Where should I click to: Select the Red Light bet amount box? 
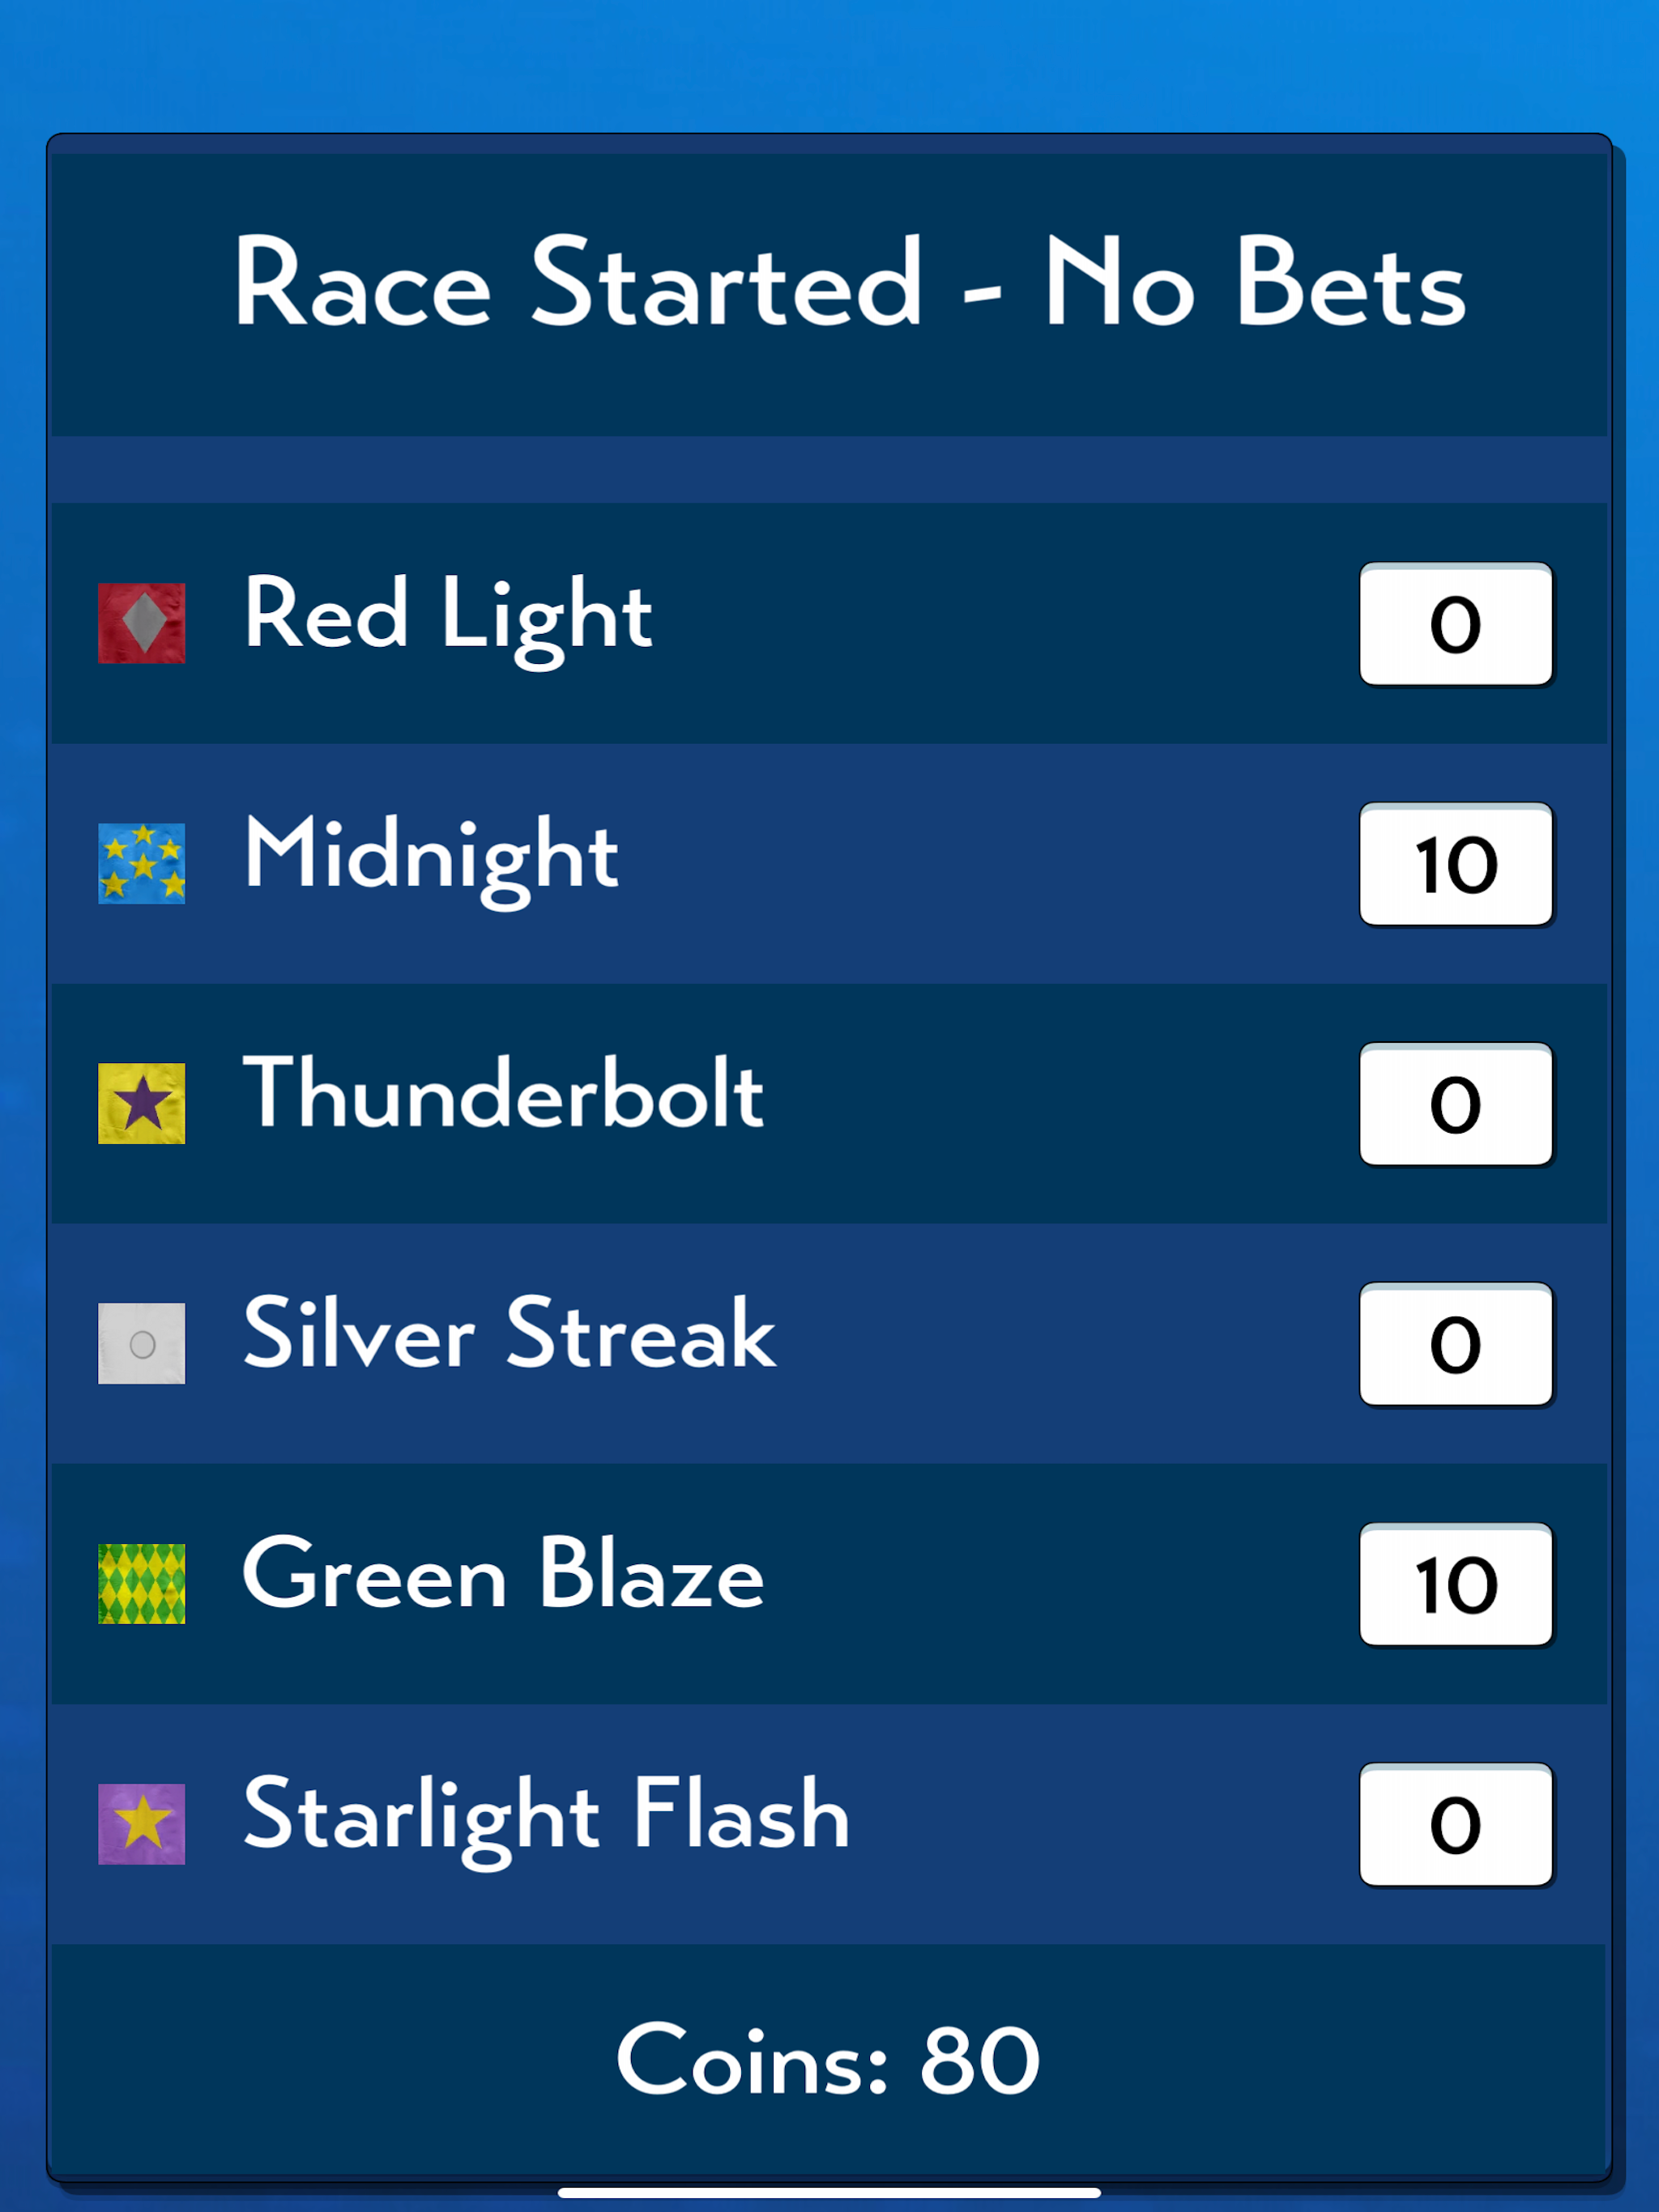[1456, 624]
